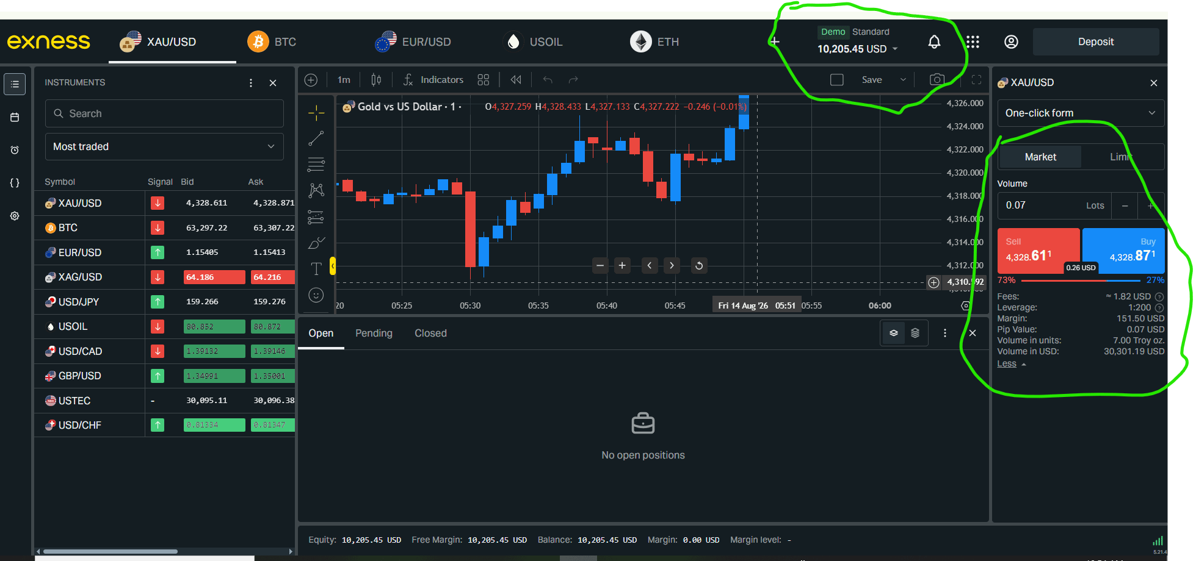Image resolution: width=1196 pixels, height=561 pixels.
Task: Show the instruments list sidebar panel
Action: 15,84
